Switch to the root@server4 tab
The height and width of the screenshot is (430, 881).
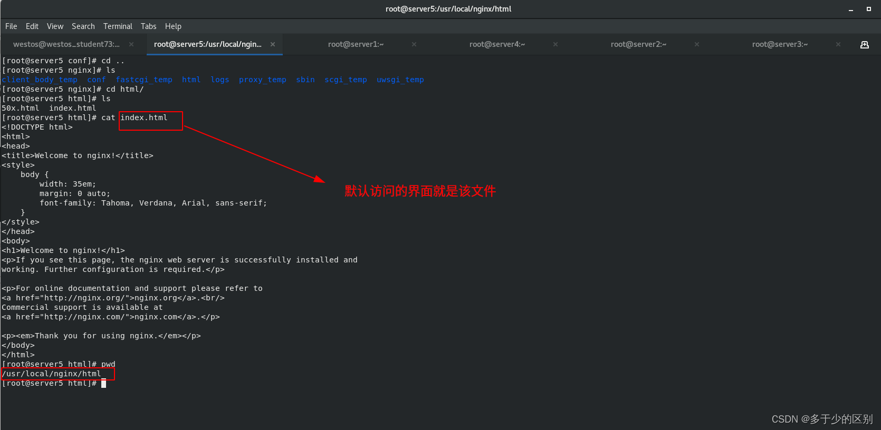tap(497, 44)
